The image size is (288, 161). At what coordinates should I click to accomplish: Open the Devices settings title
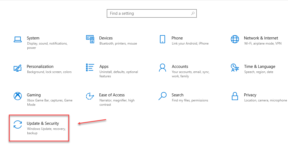click(x=106, y=38)
